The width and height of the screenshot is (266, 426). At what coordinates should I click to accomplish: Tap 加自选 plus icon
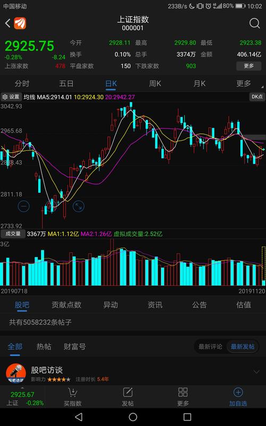coord(238,392)
